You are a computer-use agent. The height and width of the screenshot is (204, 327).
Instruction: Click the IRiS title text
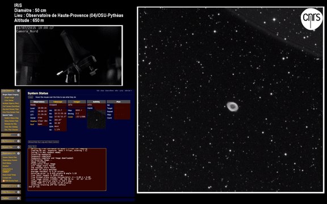[18, 5]
